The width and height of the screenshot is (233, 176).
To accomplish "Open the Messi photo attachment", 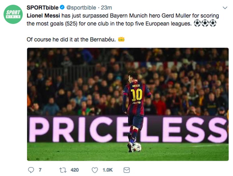I will 128,104.
